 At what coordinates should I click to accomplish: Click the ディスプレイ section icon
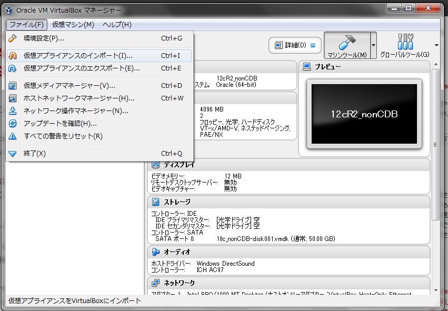tap(155, 165)
